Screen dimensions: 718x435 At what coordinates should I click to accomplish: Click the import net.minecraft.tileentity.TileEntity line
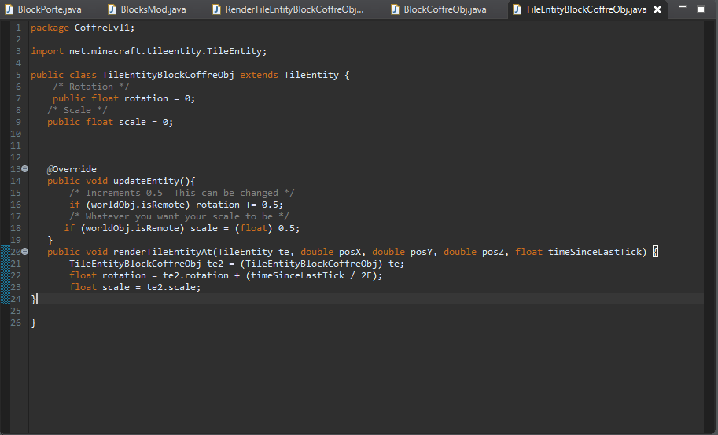[x=149, y=51]
